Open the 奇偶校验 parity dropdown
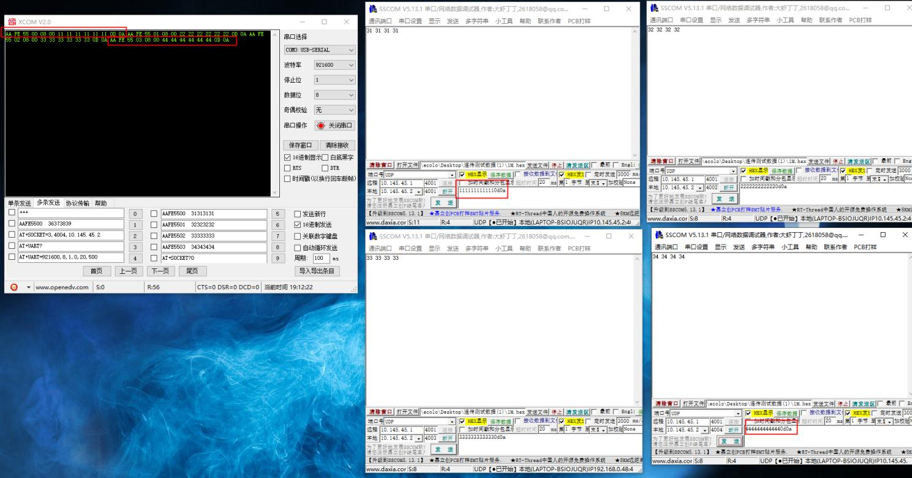This screenshot has height=478, width=912. [334, 110]
